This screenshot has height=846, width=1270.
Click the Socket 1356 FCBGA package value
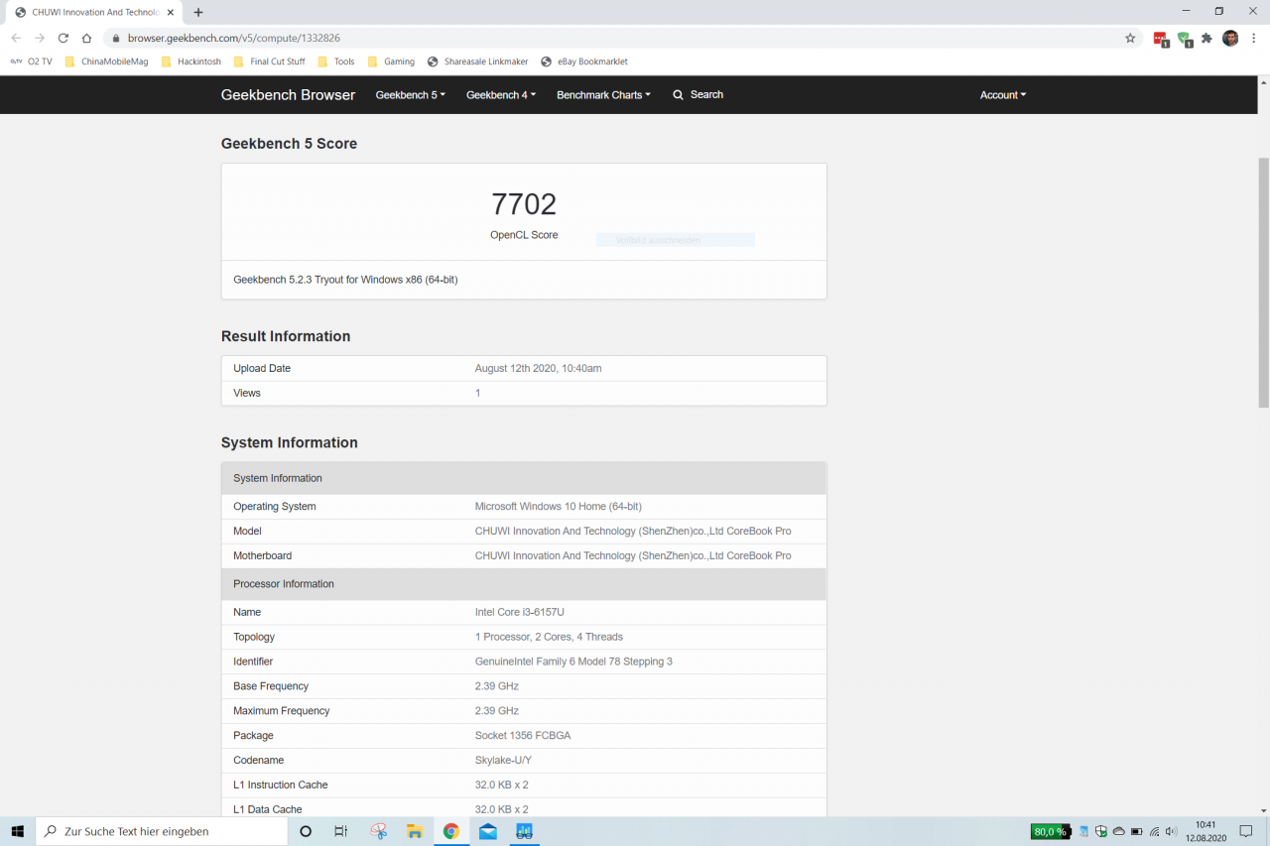click(x=523, y=735)
